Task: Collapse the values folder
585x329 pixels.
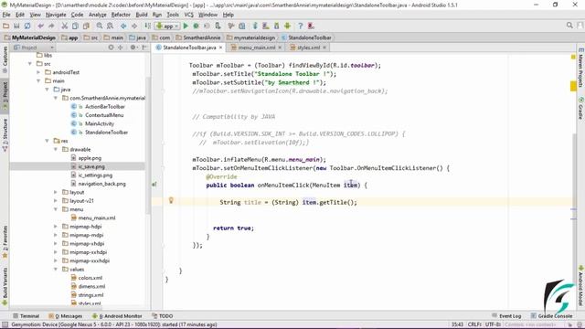Action: [x=56, y=270]
